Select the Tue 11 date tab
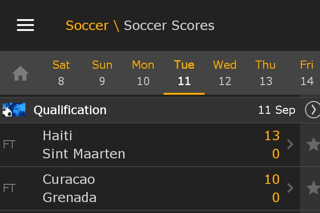Screen dimensions: 320x213 coord(184,73)
